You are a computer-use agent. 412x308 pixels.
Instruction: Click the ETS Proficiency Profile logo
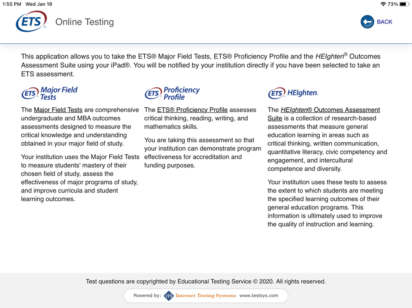tap(172, 93)
